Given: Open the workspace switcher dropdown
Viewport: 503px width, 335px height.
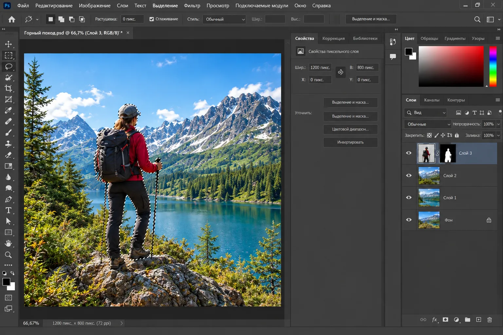Looking at the screenshot, I should click(x=499, y=19).
